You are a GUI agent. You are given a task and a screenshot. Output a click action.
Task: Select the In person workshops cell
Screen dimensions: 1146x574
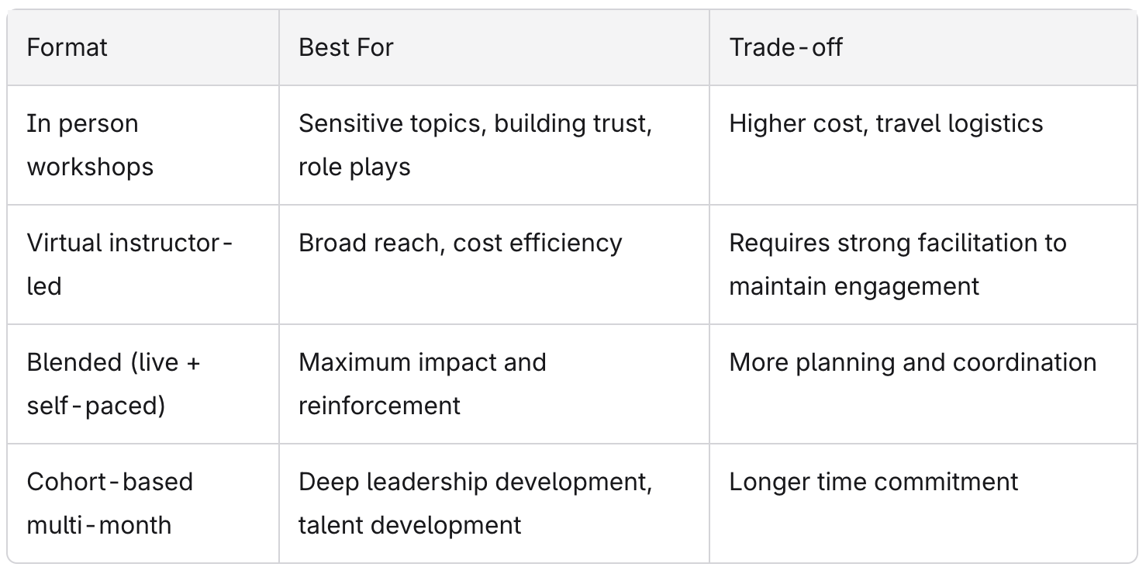[x=143, y=145]
